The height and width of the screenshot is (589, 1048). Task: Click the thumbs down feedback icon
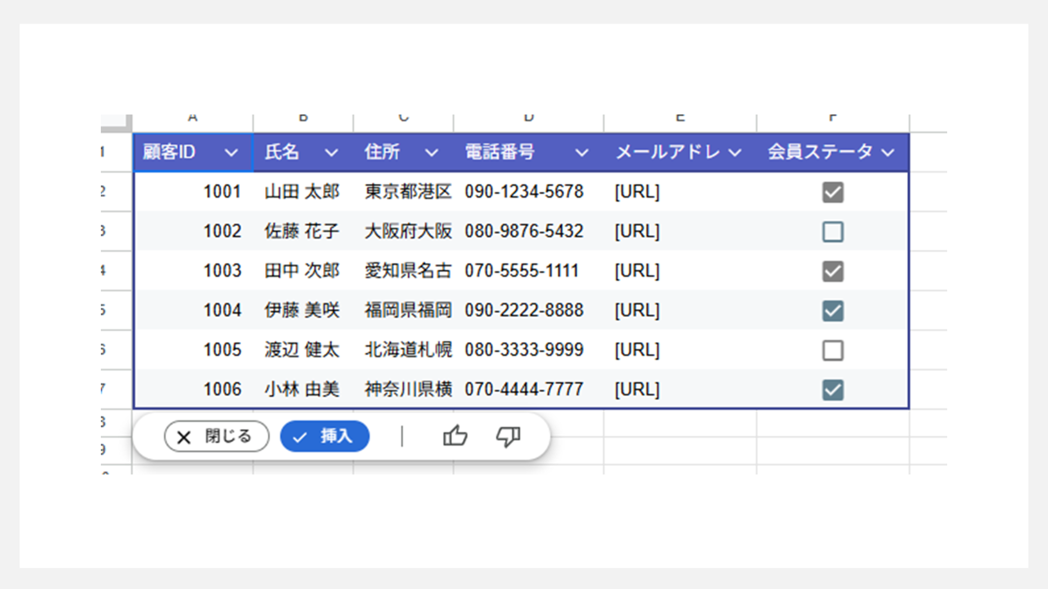[x=508, y=436]
